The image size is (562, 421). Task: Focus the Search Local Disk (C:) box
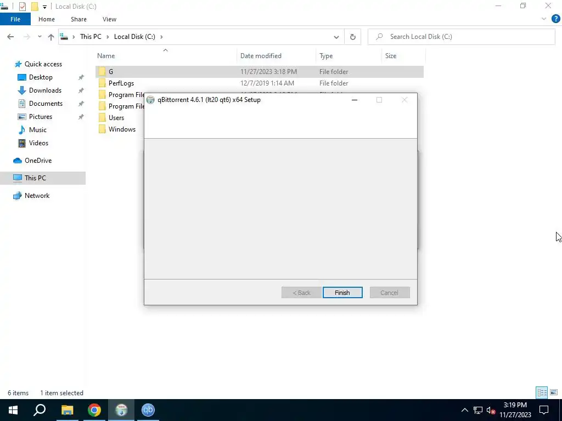[461, 37]
